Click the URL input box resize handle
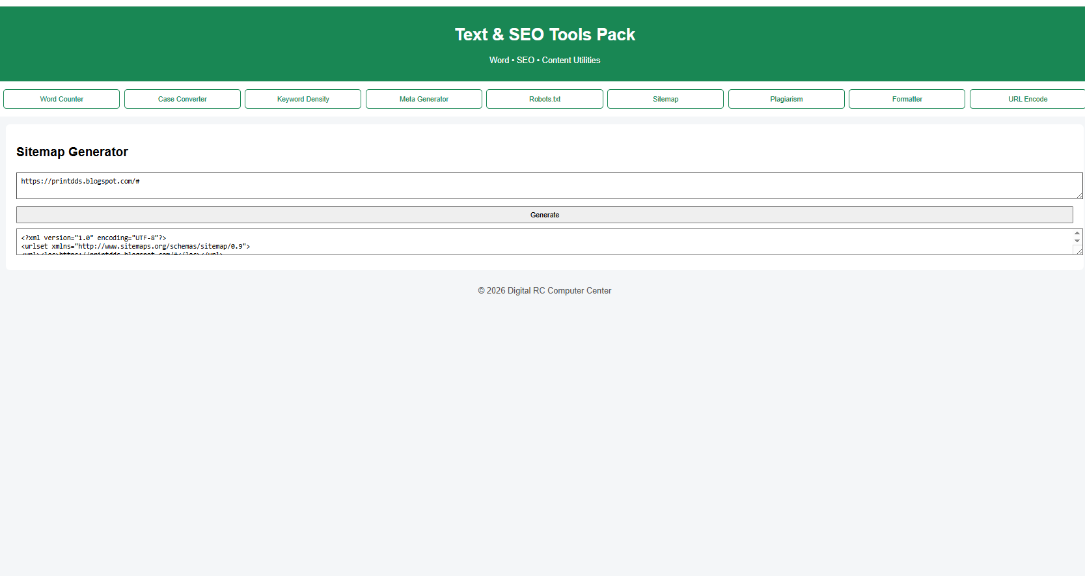Image resolution: width=1085 pixels, height=576 pixels. tap(1079, 195)
